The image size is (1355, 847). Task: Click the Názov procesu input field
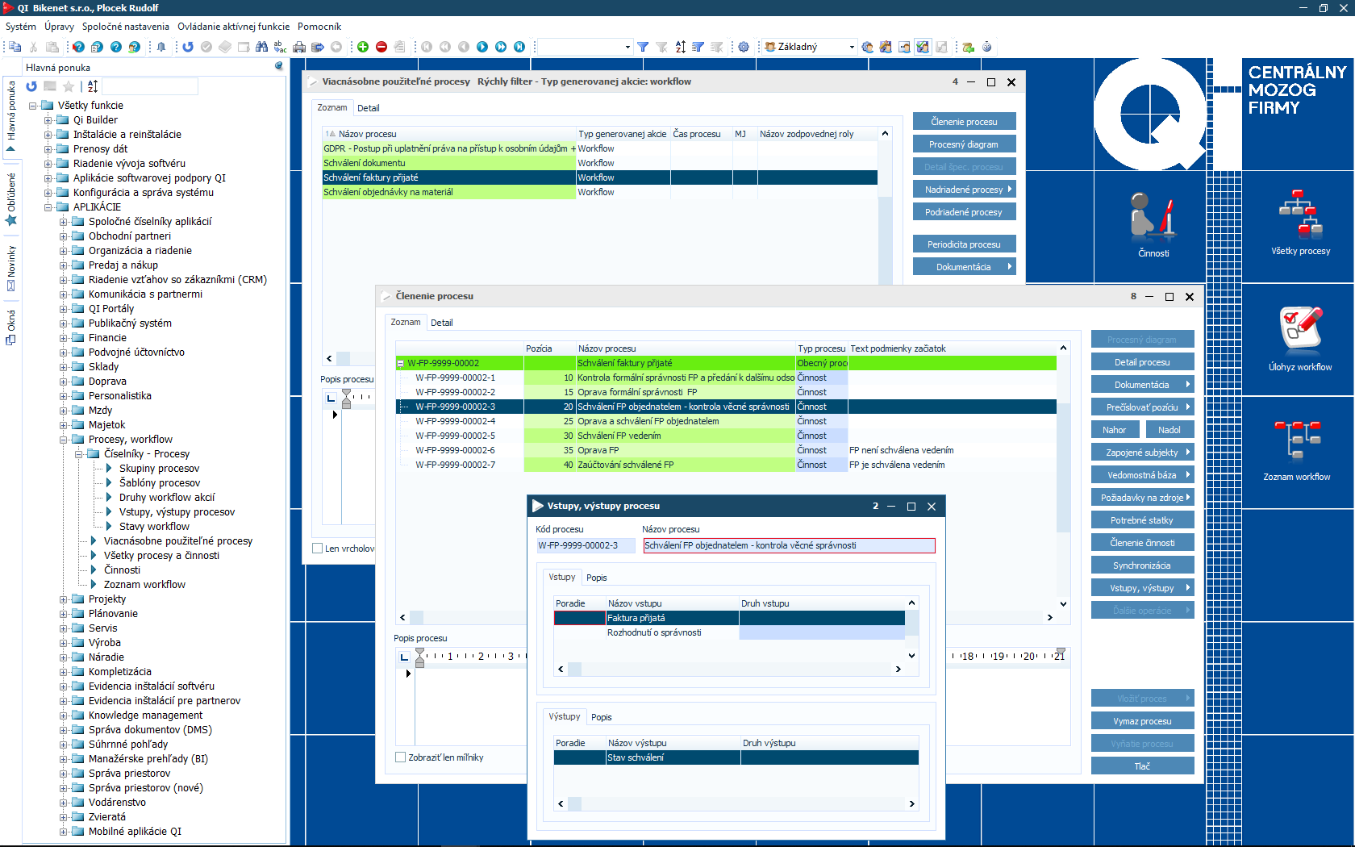[x=788, y=546]
